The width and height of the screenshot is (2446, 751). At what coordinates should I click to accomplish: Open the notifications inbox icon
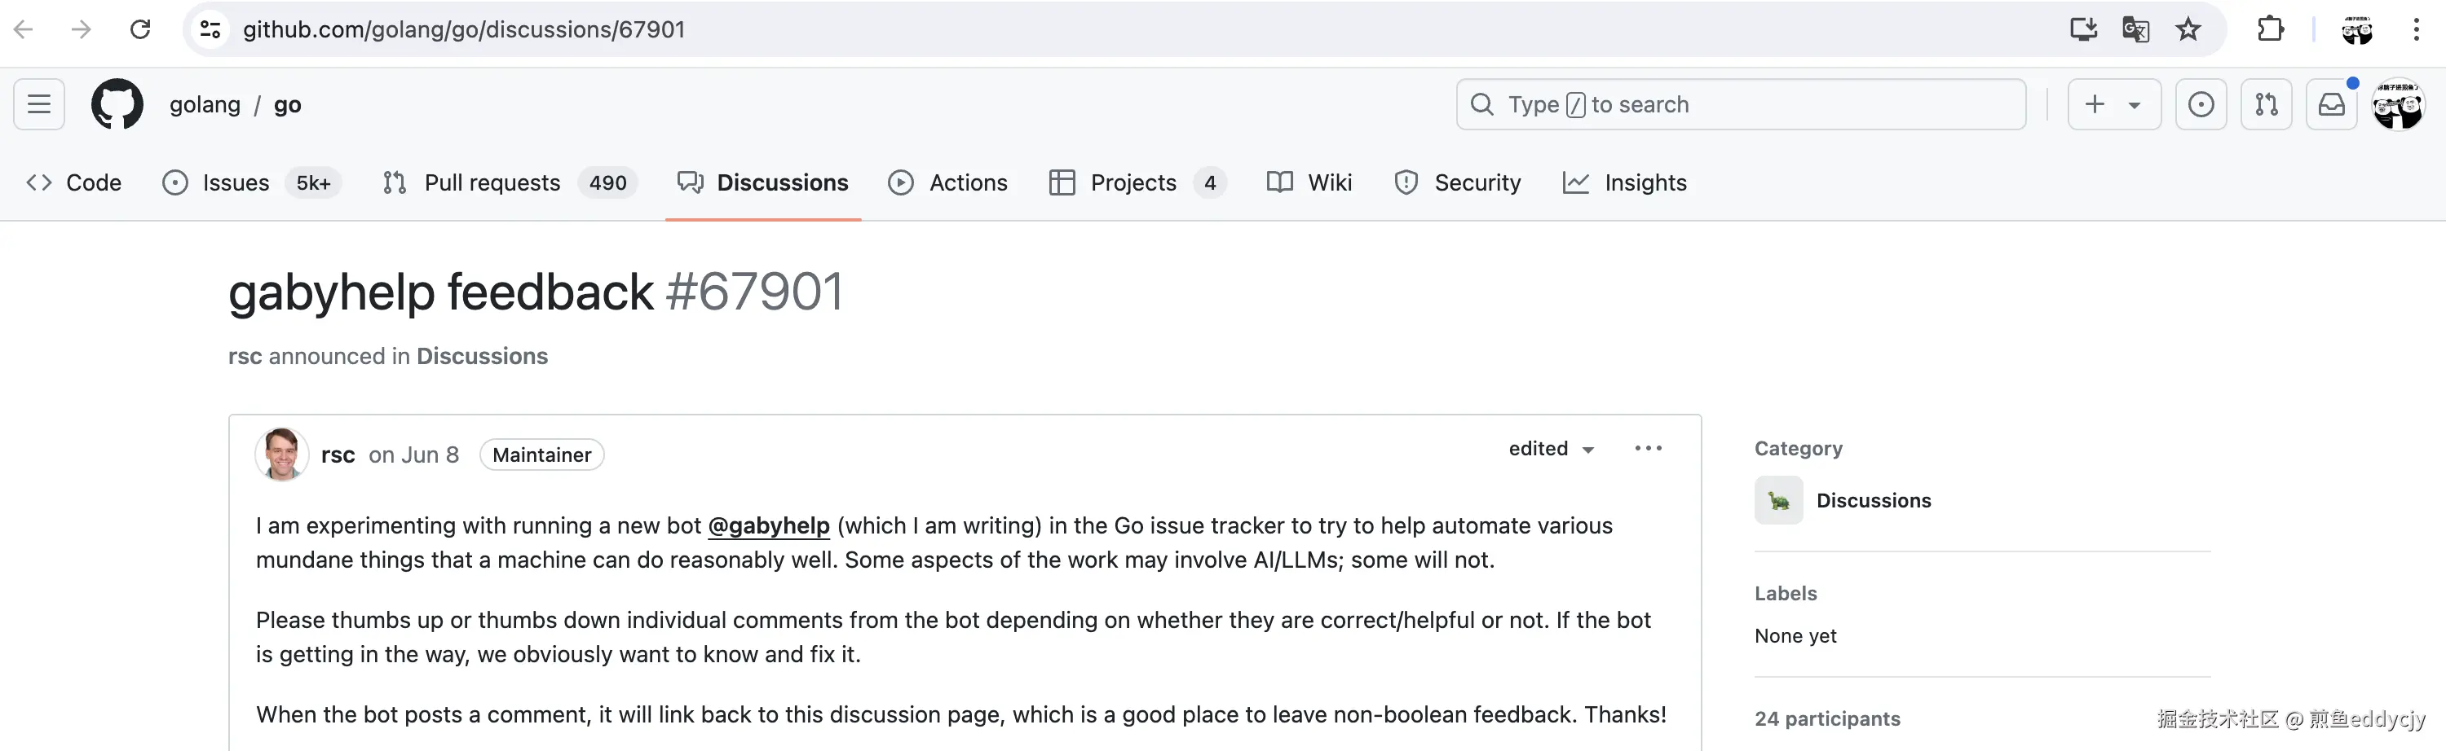(2331, 104)
